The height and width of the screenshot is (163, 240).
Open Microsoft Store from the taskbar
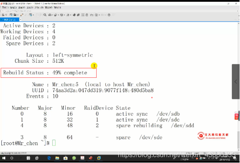coord(65,158)
